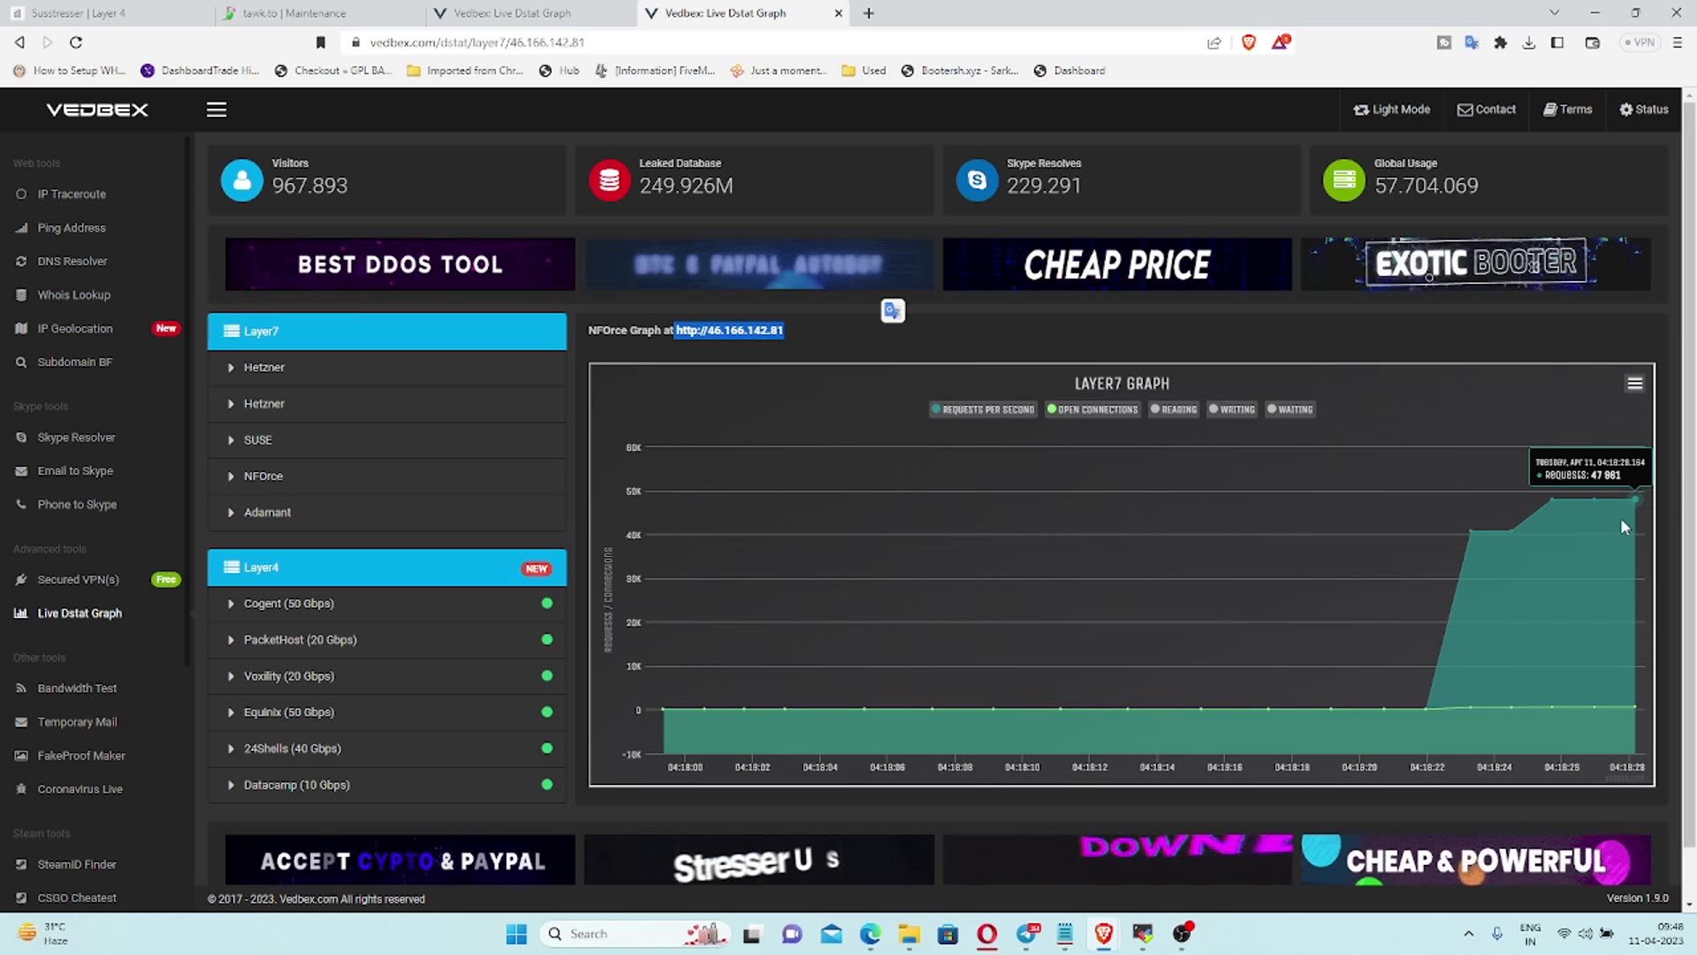The height and width of the screenshot is (955, 1697).
Task: Select the DNS Resolver tool
Action: coord(71,261)
